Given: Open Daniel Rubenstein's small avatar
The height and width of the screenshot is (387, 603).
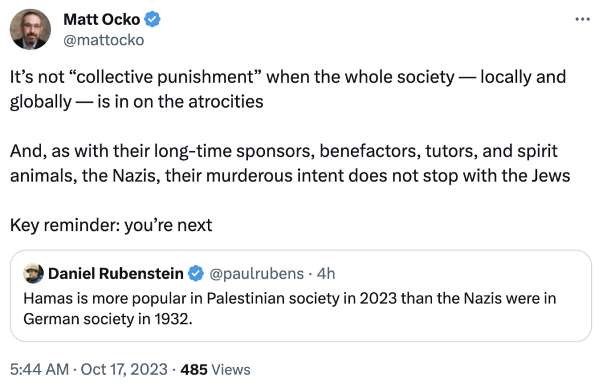Looking at the screenshot, I should click(x=32, y=273).
